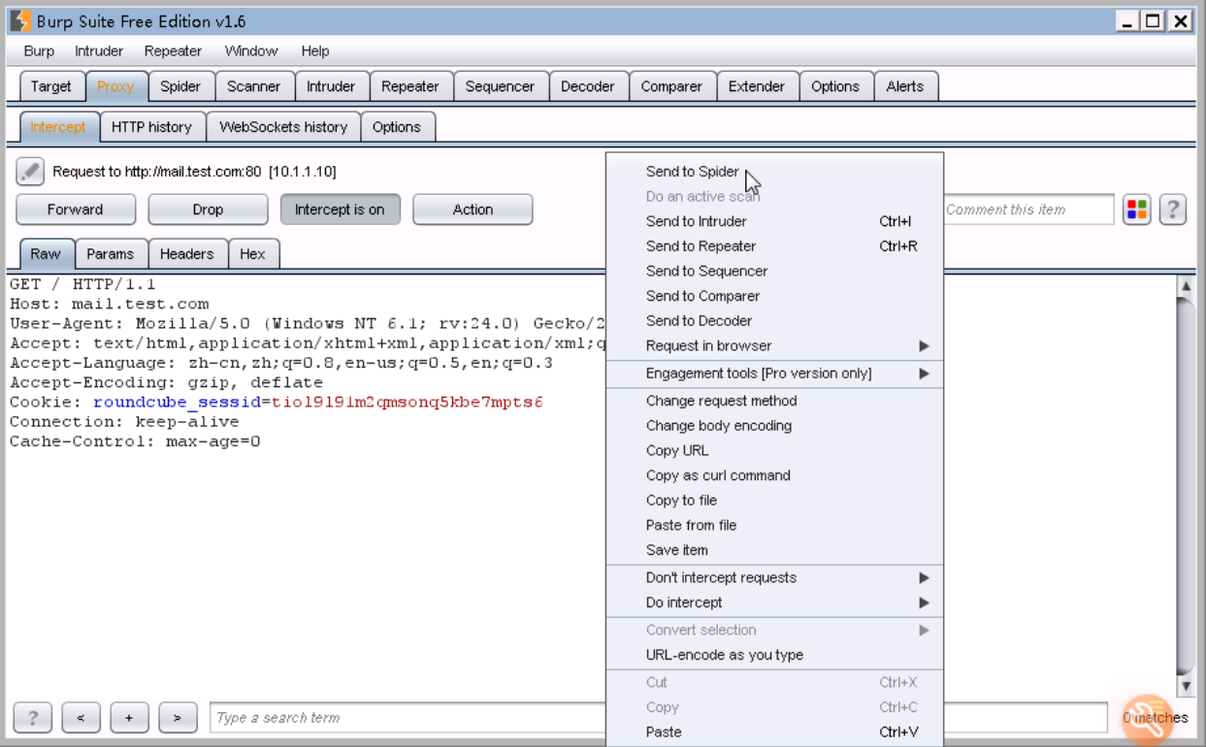Choose Send to Sequencer
Image resolution: width=1206 pixels, height=747 pixels.
coord(774,272)
